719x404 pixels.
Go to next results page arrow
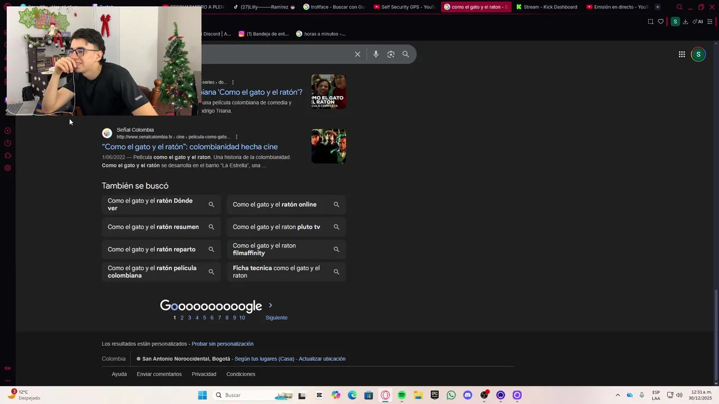(x=270, y=306)
